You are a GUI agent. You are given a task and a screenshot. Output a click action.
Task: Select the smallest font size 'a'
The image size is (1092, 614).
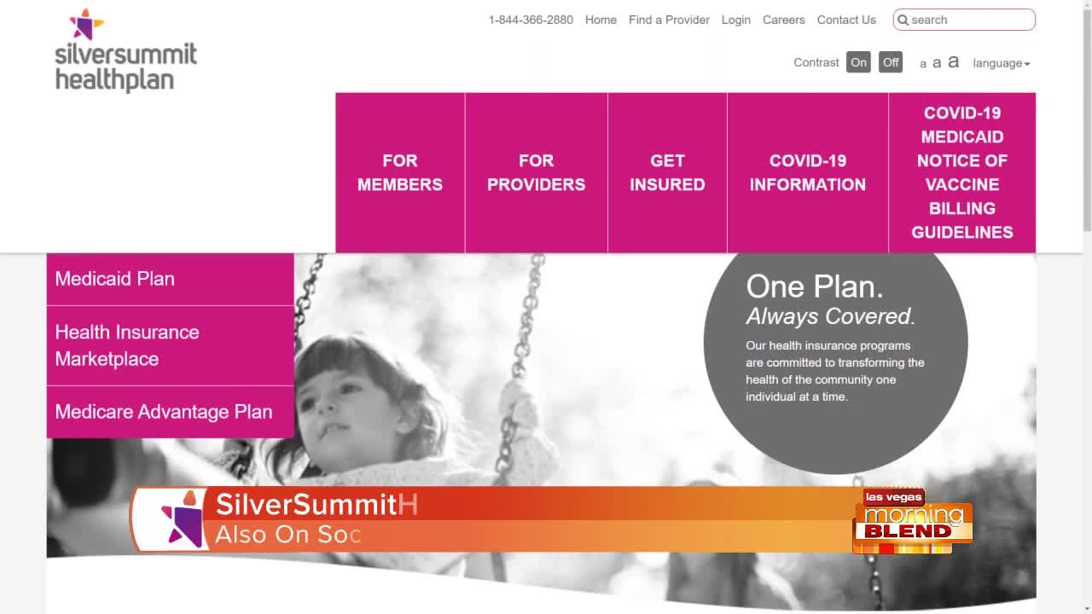pos(923,64)
